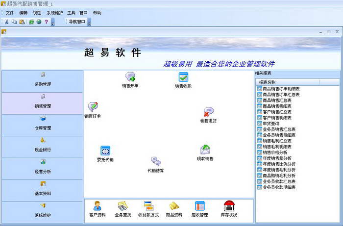Click the green refresh toolbar icon
Screen dimensions: 343x226
coord(31,22)
